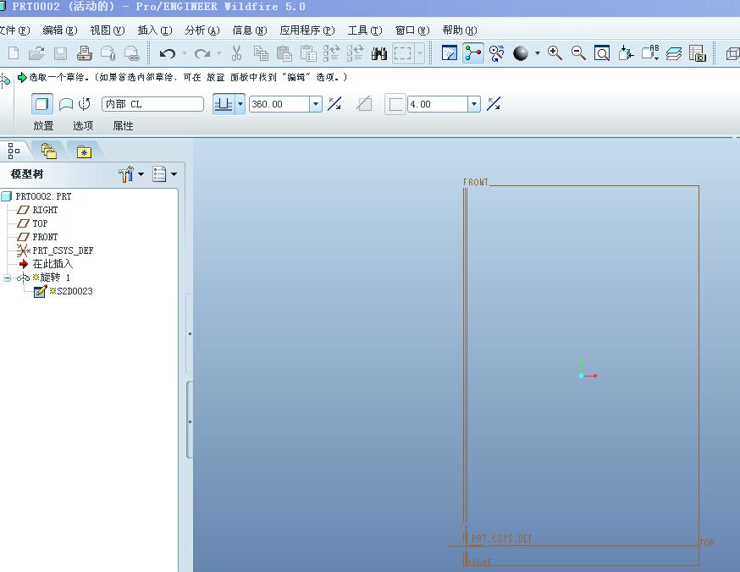Open the Find binoculars tool
The width and height of the screenshot is (740, 572).
click(x=379, y=53)
